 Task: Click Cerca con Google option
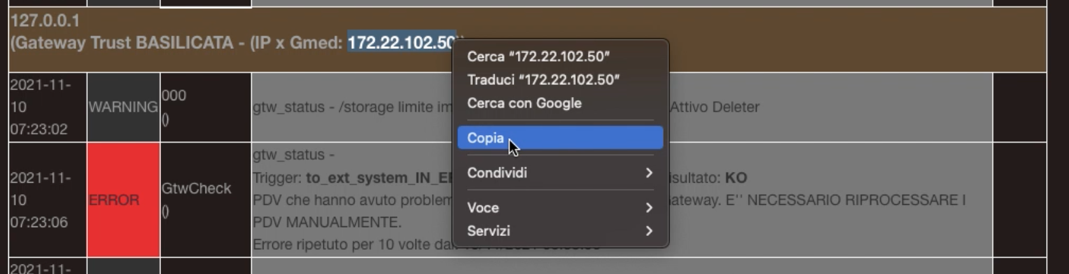[x=524, y=103]
